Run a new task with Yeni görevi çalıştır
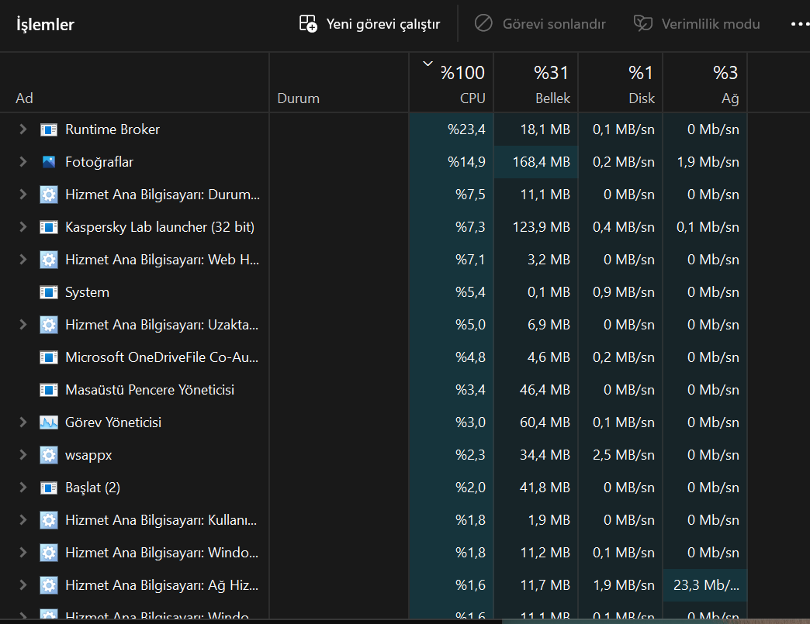Viewport: 810px width, 624px height. click(x=370, y=24)
